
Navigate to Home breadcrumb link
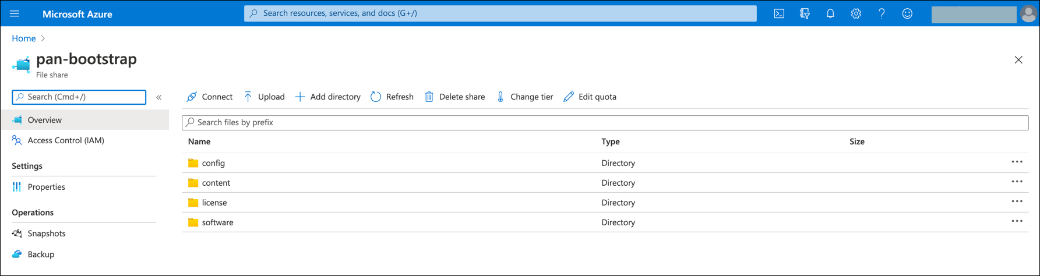click(x=24, y=38)
